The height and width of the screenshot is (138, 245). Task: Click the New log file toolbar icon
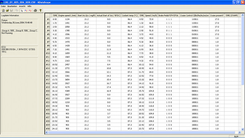coord(3,10)
